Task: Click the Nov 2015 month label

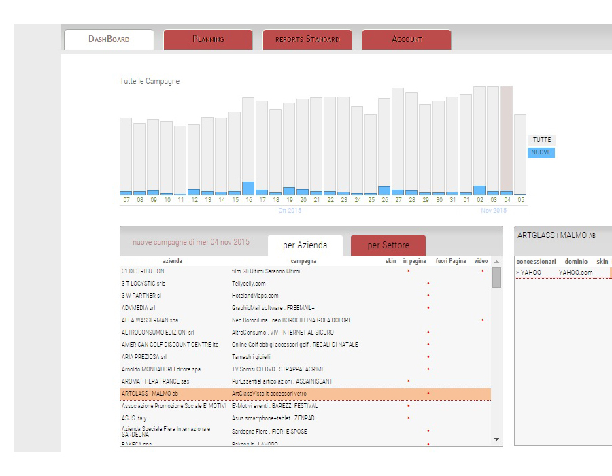Action: 494,211
